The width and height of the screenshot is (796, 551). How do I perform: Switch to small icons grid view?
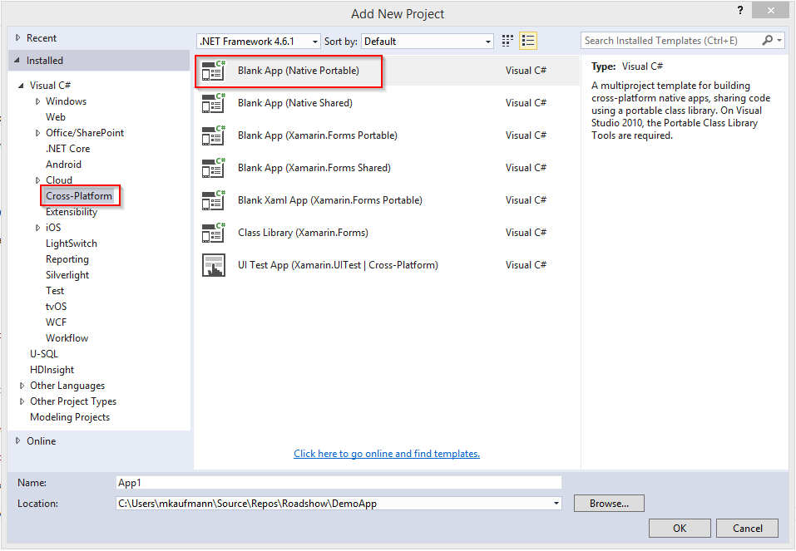coord(508,41)
